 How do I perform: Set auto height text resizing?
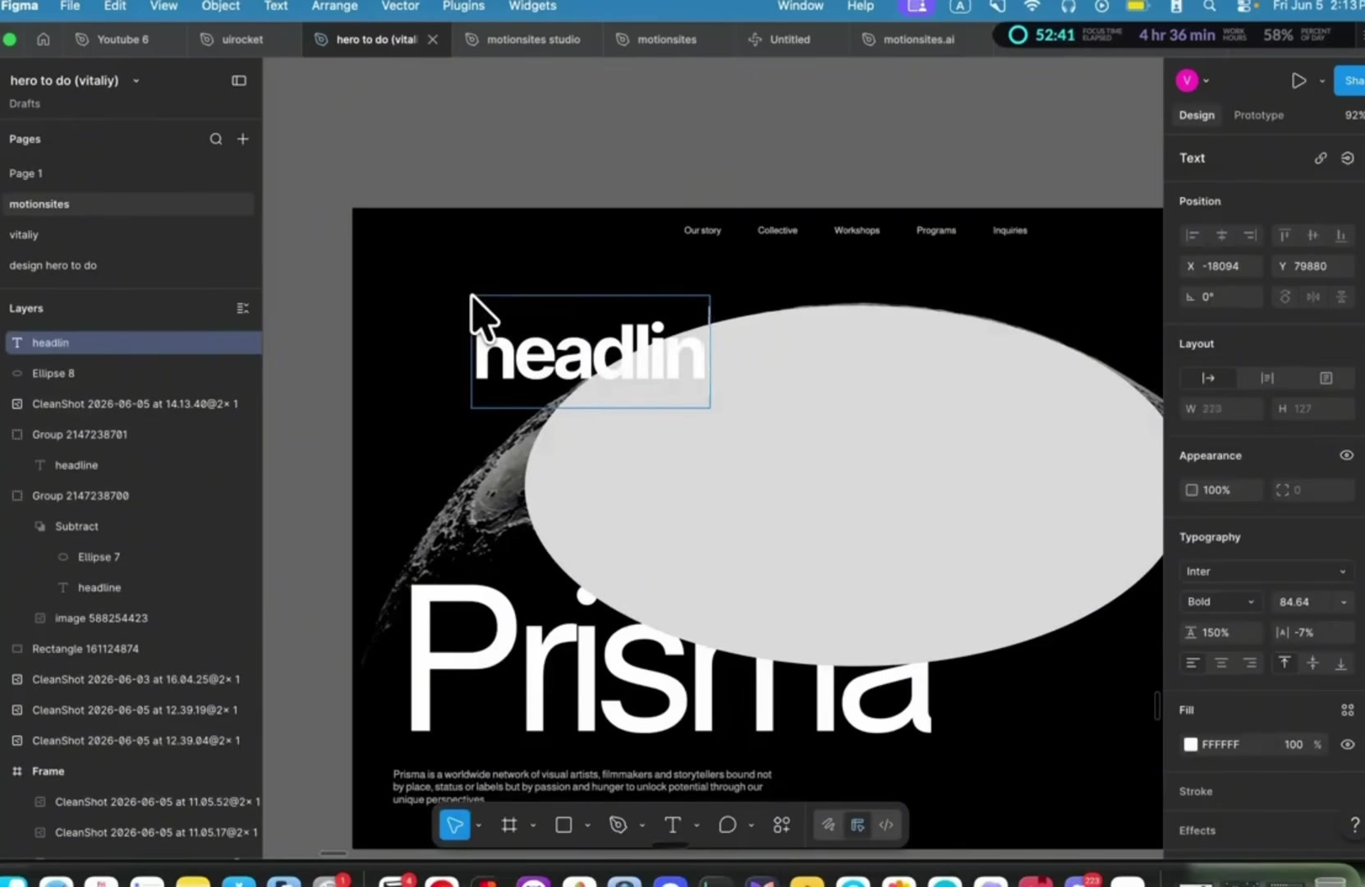click(1267, 378)
